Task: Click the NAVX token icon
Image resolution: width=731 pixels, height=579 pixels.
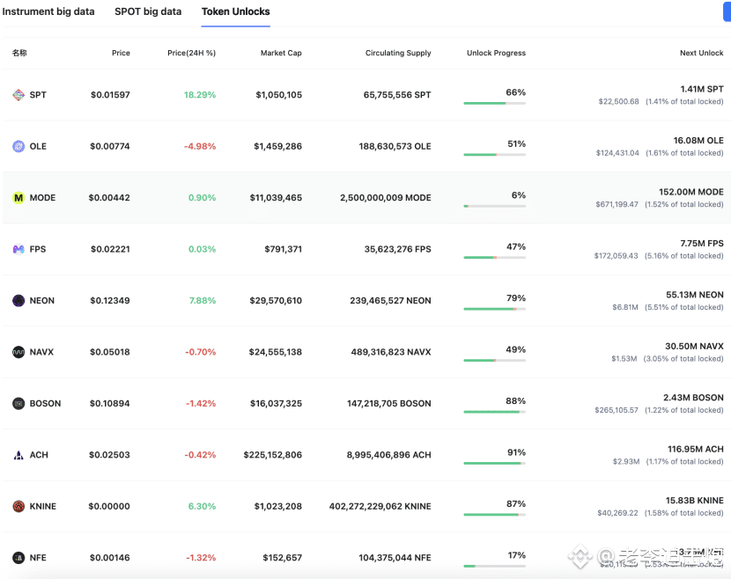Action: [x=18, y=352]
